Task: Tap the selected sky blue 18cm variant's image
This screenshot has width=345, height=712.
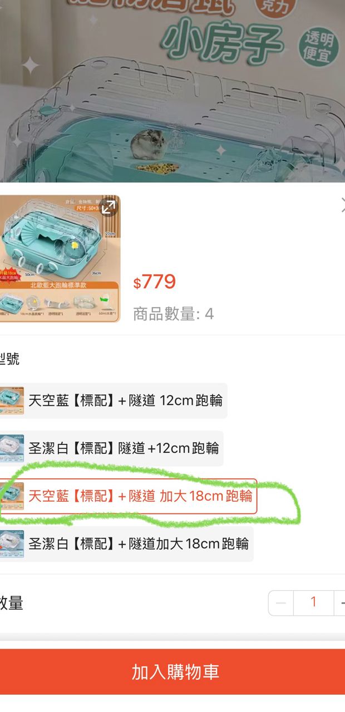Action: 12,496
